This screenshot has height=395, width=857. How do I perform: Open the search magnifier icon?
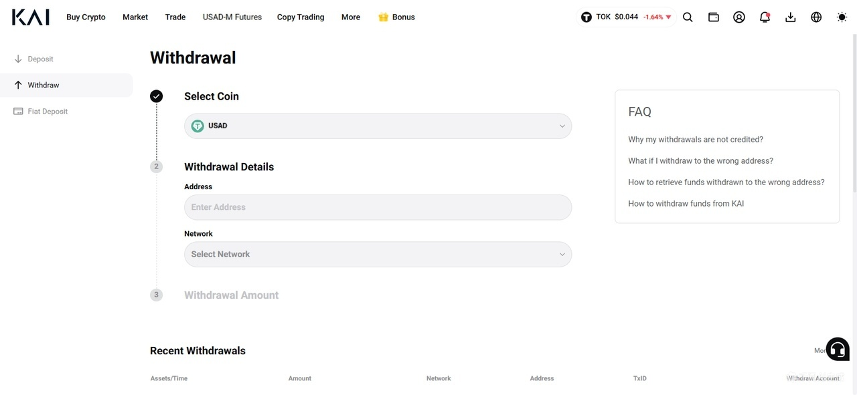click(688, 17)
